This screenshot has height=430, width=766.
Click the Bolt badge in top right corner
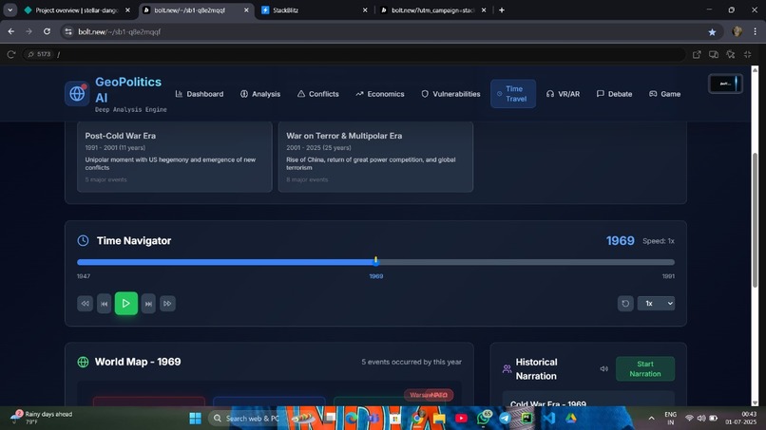click(x=725, y=84)
